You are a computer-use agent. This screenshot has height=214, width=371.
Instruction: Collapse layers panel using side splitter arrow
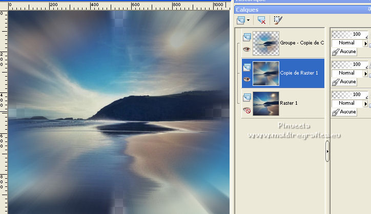pos(327,151)
